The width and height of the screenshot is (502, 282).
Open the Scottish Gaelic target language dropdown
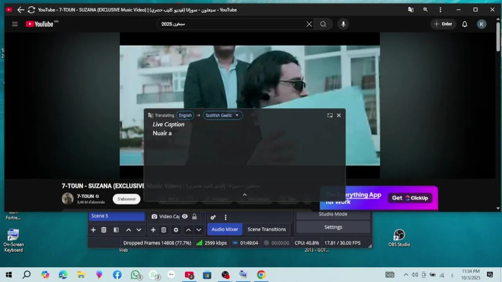coord(222,115)
